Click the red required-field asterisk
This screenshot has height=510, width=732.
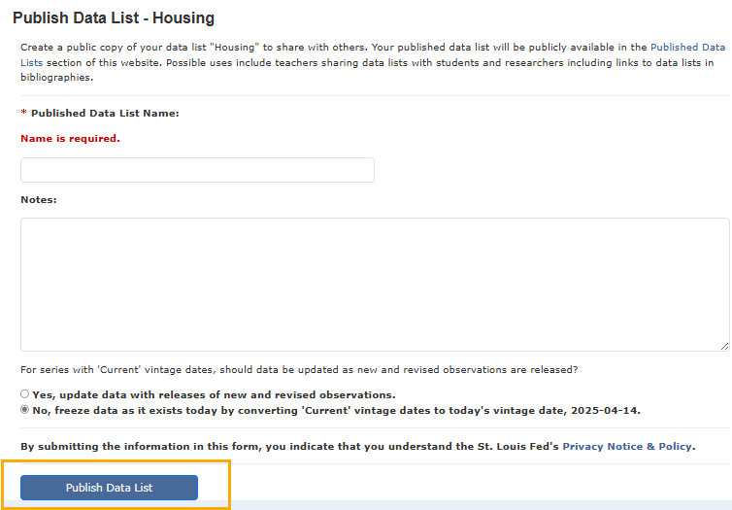(x=24, y=113)
